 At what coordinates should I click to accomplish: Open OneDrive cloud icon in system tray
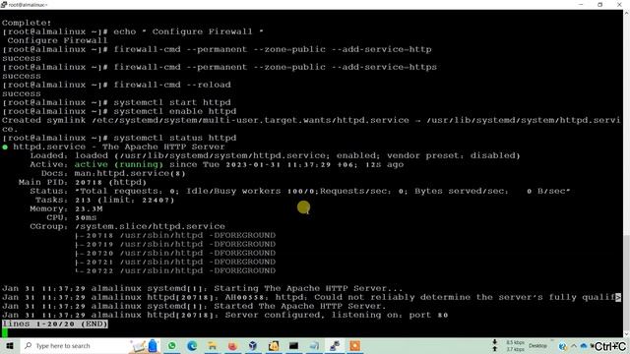pyautogui.click(x=584, y=346)
